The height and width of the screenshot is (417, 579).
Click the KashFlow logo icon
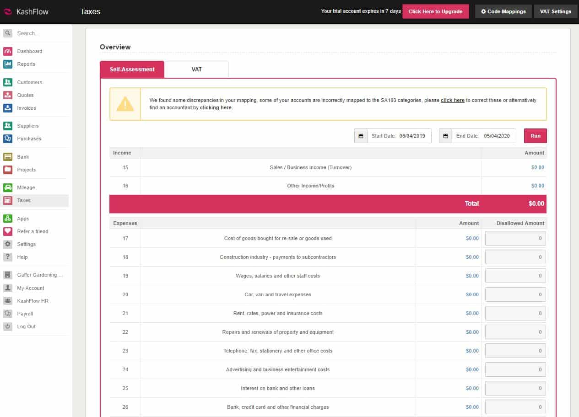pos(8,12)
